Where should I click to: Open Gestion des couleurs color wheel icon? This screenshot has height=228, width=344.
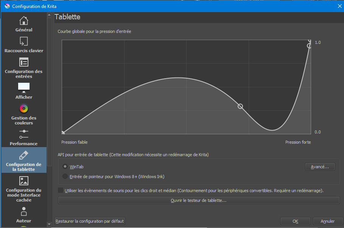(x=24, y=109)
